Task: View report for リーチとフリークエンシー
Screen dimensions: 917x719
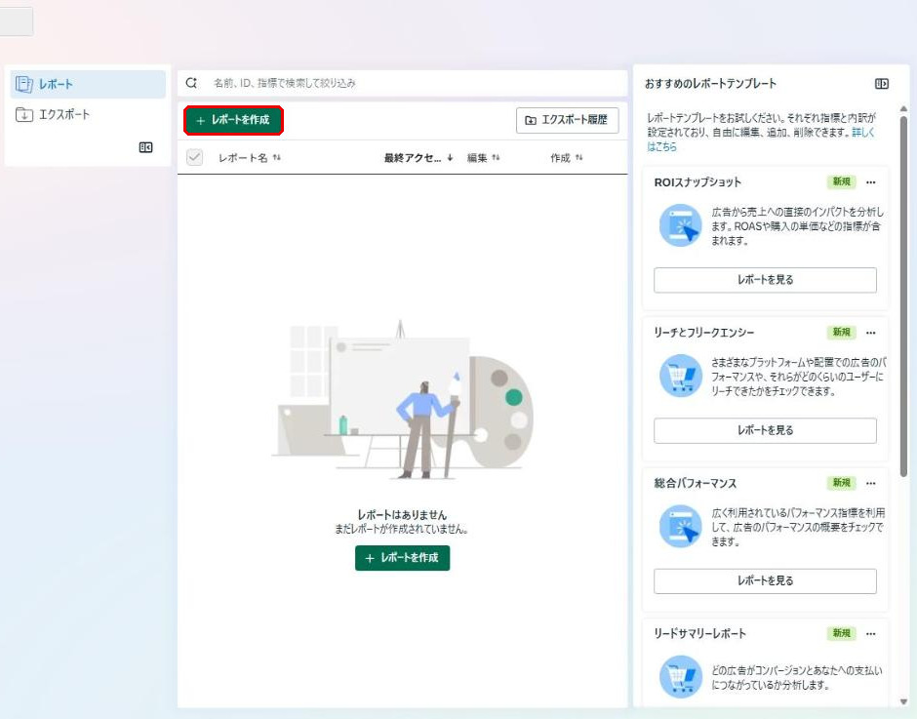Action: coord(765,430)
